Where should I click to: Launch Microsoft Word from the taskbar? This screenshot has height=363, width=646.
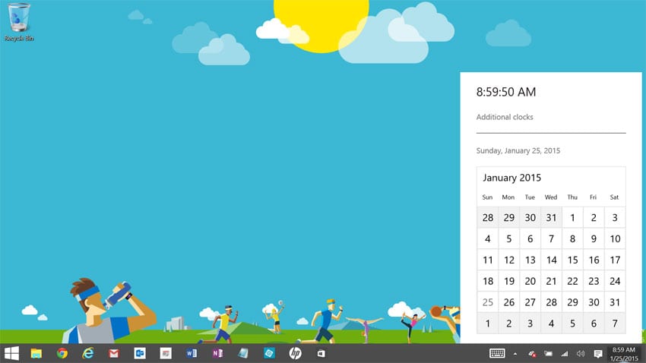pyautogui.click(x=192, y=353)
